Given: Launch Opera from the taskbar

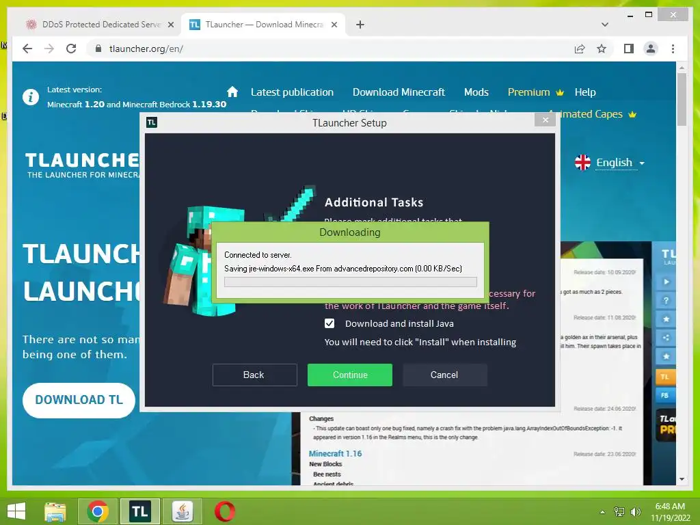Looking at the screenshot, I should (x=224, y=511).
